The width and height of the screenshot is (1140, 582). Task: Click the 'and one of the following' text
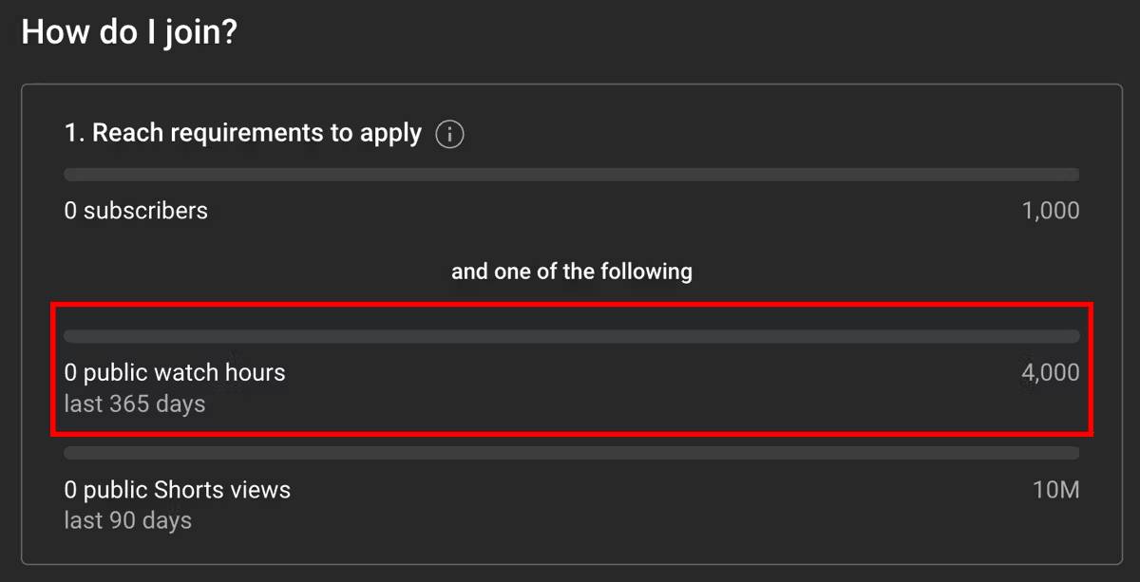571,271
